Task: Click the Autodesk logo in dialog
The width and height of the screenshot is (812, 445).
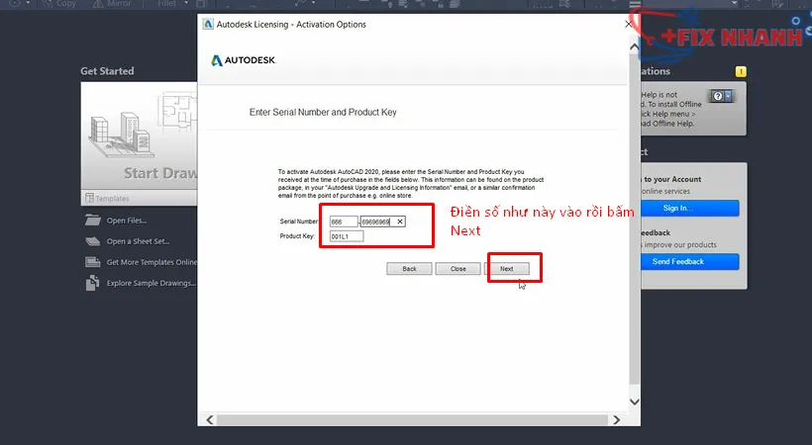Action: 244,60
